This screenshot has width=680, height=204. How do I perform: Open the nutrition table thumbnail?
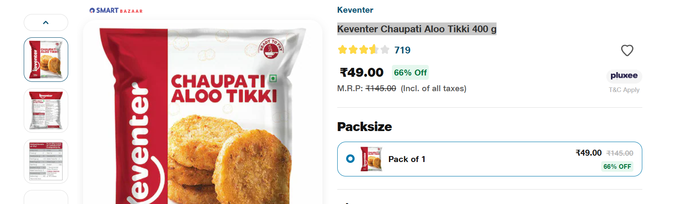pyautogui.click(x=46, y=161)
